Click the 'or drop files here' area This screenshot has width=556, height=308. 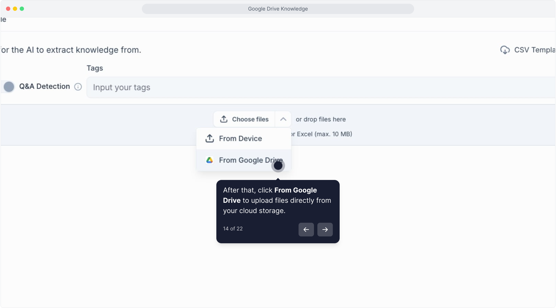321,119
